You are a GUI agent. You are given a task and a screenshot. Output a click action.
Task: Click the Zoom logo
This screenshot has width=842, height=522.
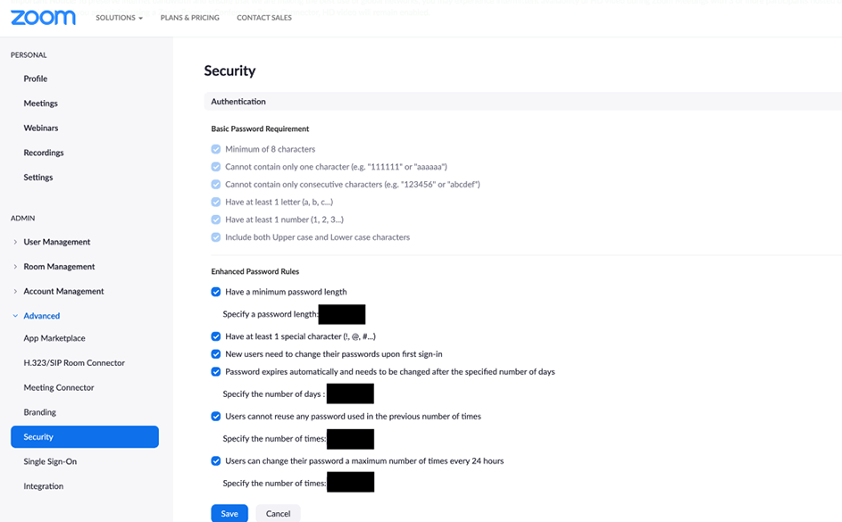coord(43,18)
